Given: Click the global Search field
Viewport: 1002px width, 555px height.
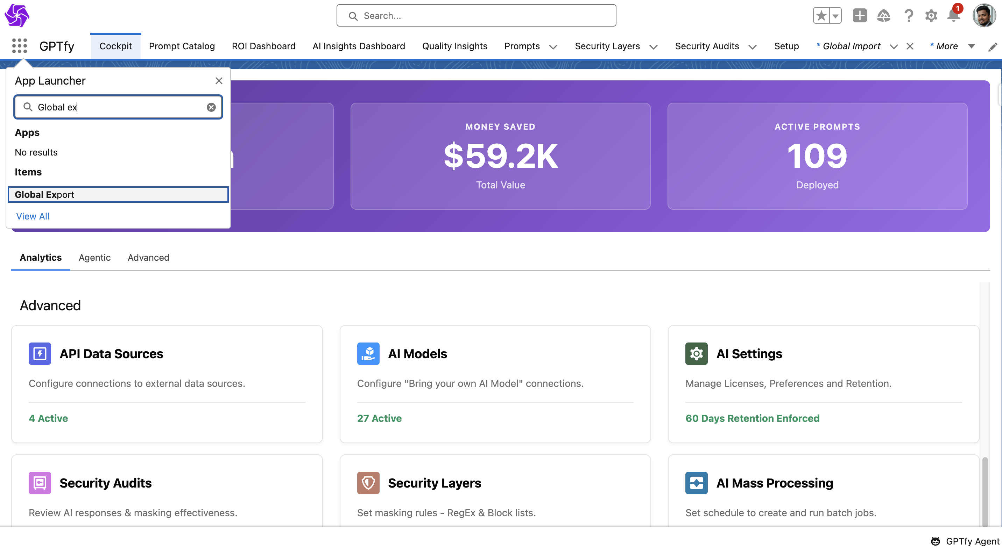Looking at the screenshot, I should [x=476, y=15].
